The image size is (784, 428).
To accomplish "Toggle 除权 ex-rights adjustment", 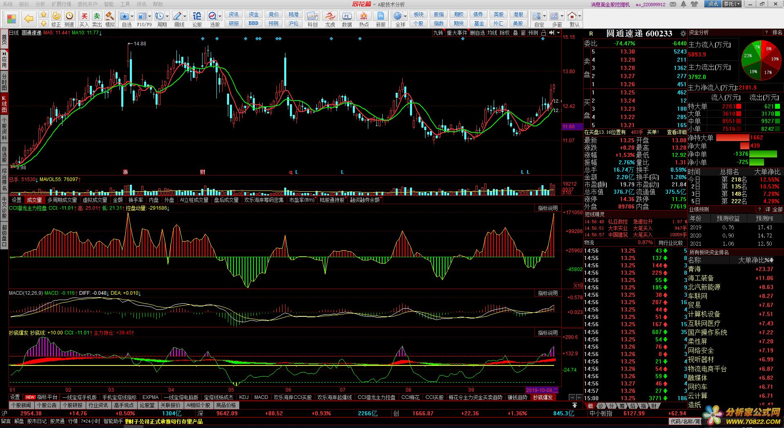I will [x=505, y=33].
